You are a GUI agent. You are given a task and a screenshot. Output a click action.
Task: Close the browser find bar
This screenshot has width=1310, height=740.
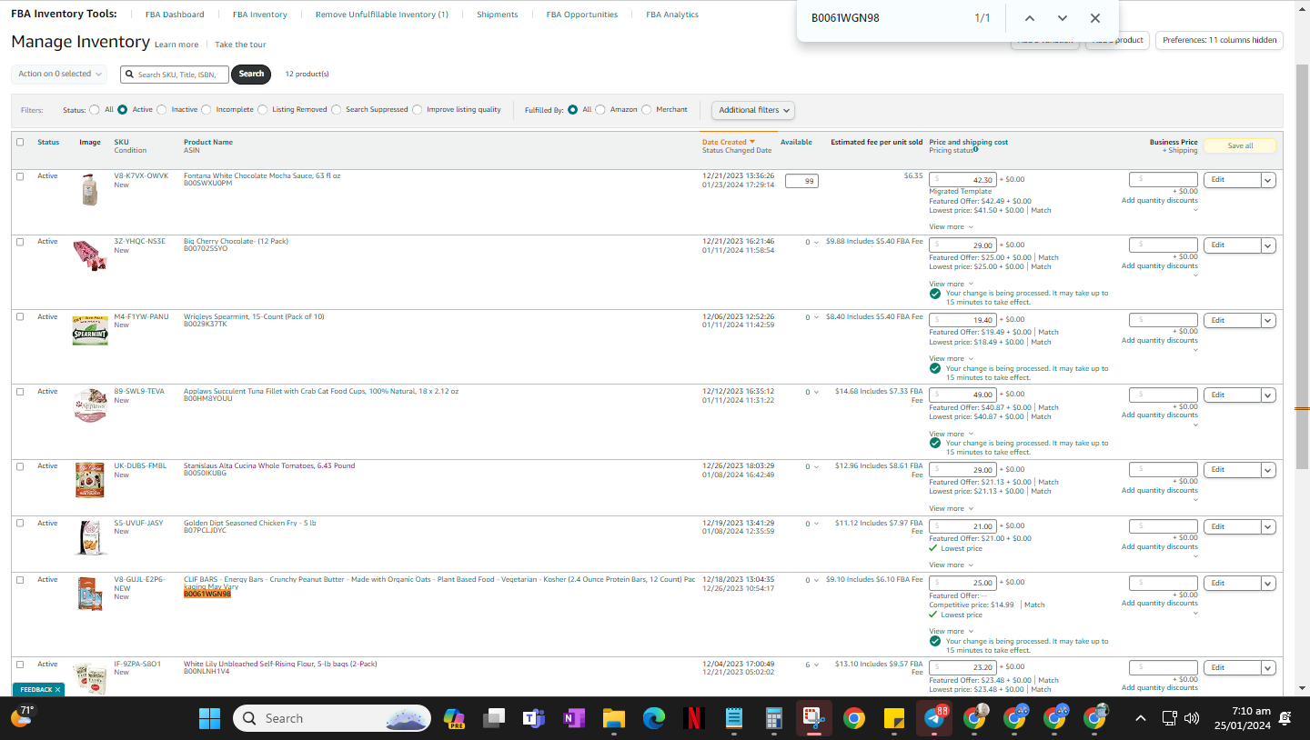click(1095, 18)
